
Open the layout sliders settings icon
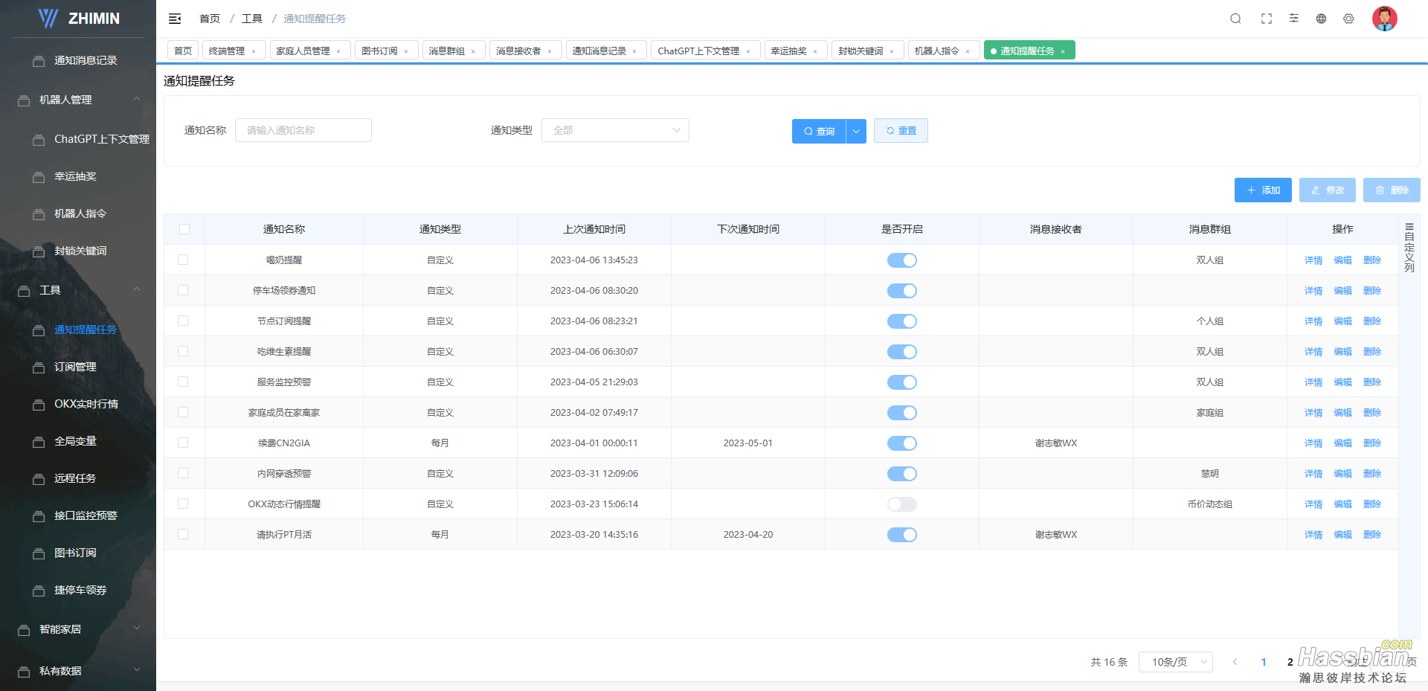[x=1294, y=19]
